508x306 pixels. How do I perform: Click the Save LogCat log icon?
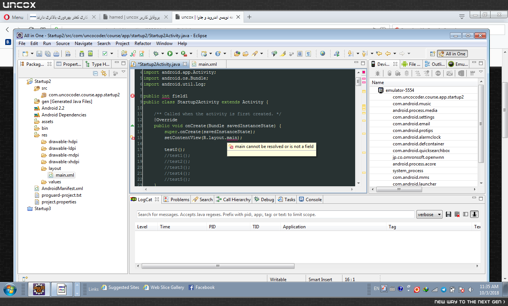tap(448, 214)
